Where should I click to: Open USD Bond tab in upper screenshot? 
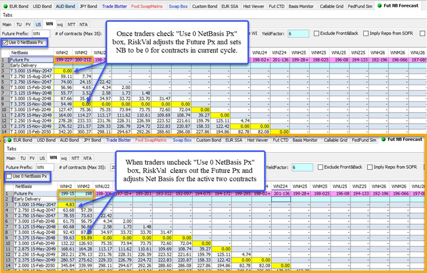(42, 6)
